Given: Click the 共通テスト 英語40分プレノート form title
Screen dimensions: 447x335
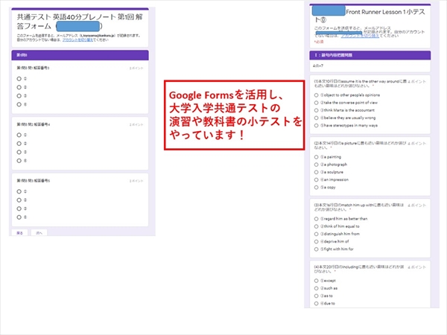Looking at the screenshot, I should click(x=80, y=22).
